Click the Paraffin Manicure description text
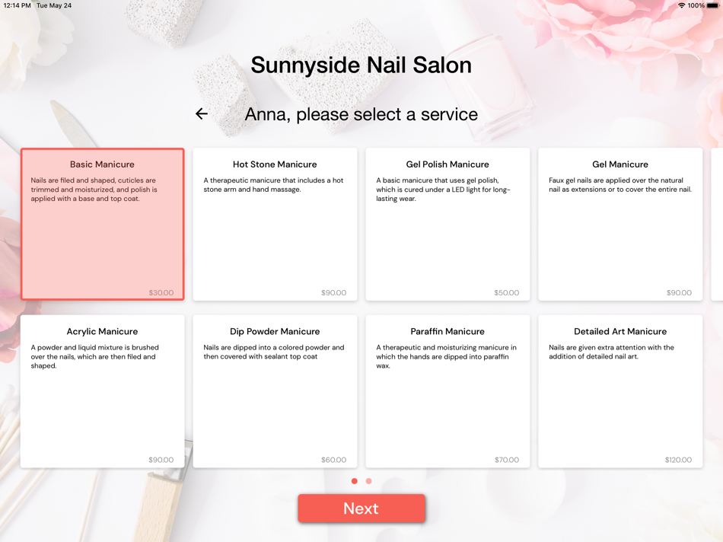 click(446, 356)
